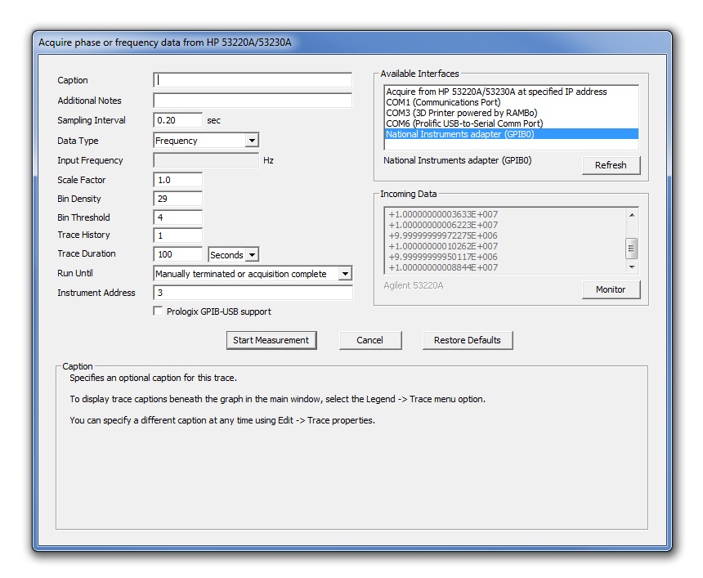Select the Bin Density field

(177, 199)
